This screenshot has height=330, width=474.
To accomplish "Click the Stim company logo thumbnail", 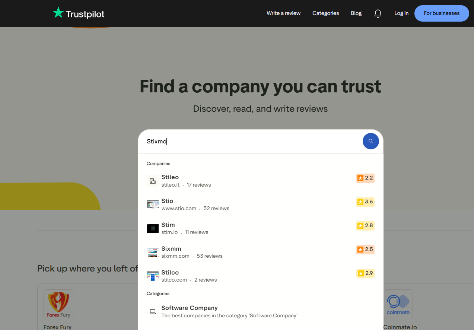I will [153, 228].
